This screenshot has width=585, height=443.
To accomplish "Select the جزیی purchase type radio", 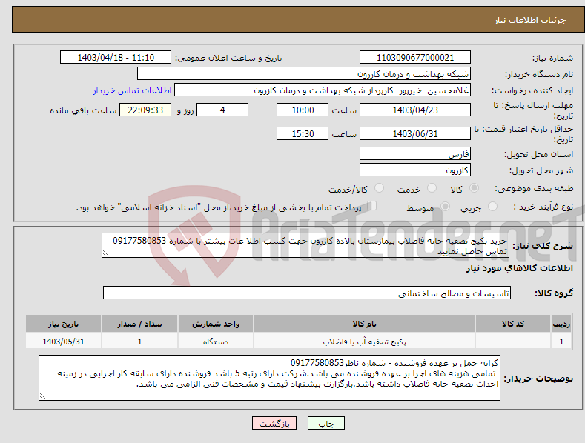I will click(492, 207).
